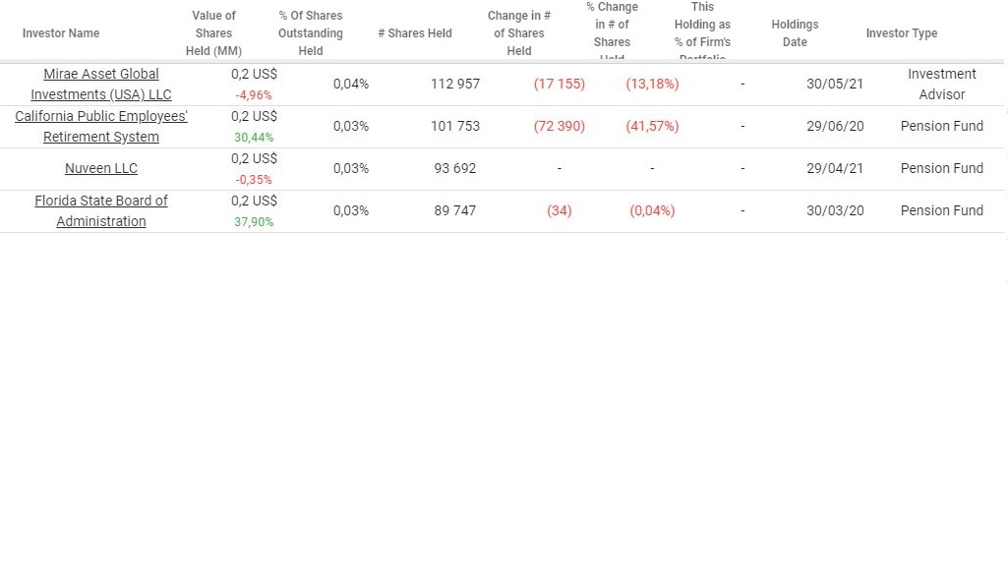
Task: Click Change in # of Shares Held header
Action: (518, 33)
